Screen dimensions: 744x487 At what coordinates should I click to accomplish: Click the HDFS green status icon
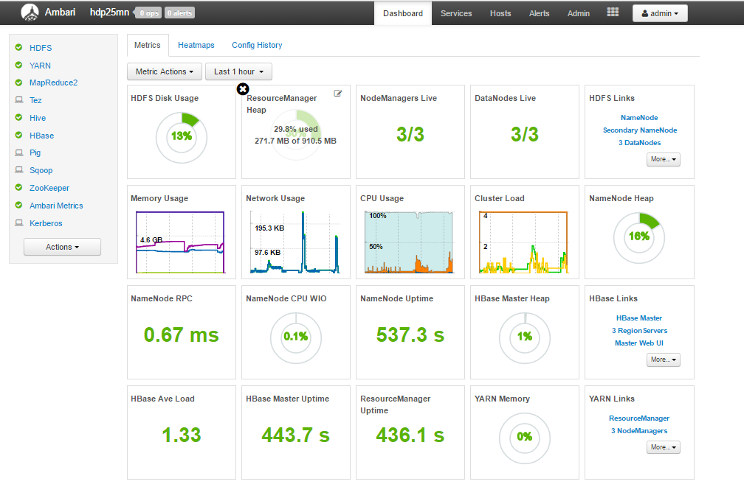click(x=18, y=47)
